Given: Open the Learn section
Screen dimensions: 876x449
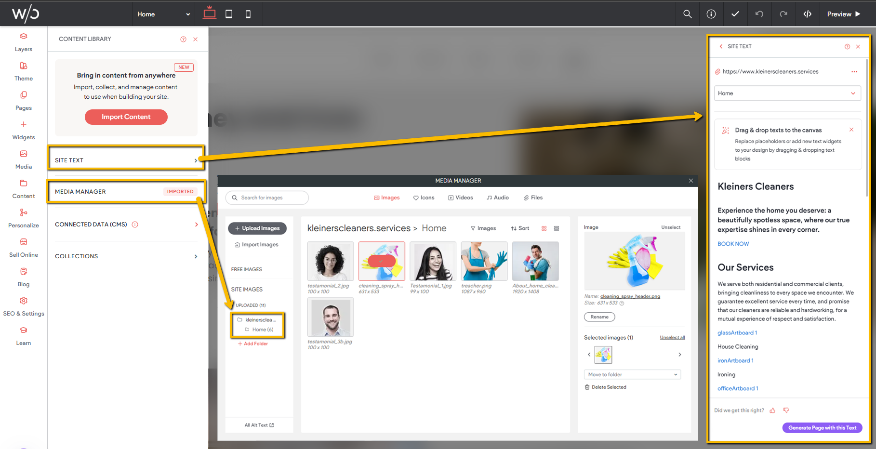Looking at the screenshot, I should click(24, 336).
